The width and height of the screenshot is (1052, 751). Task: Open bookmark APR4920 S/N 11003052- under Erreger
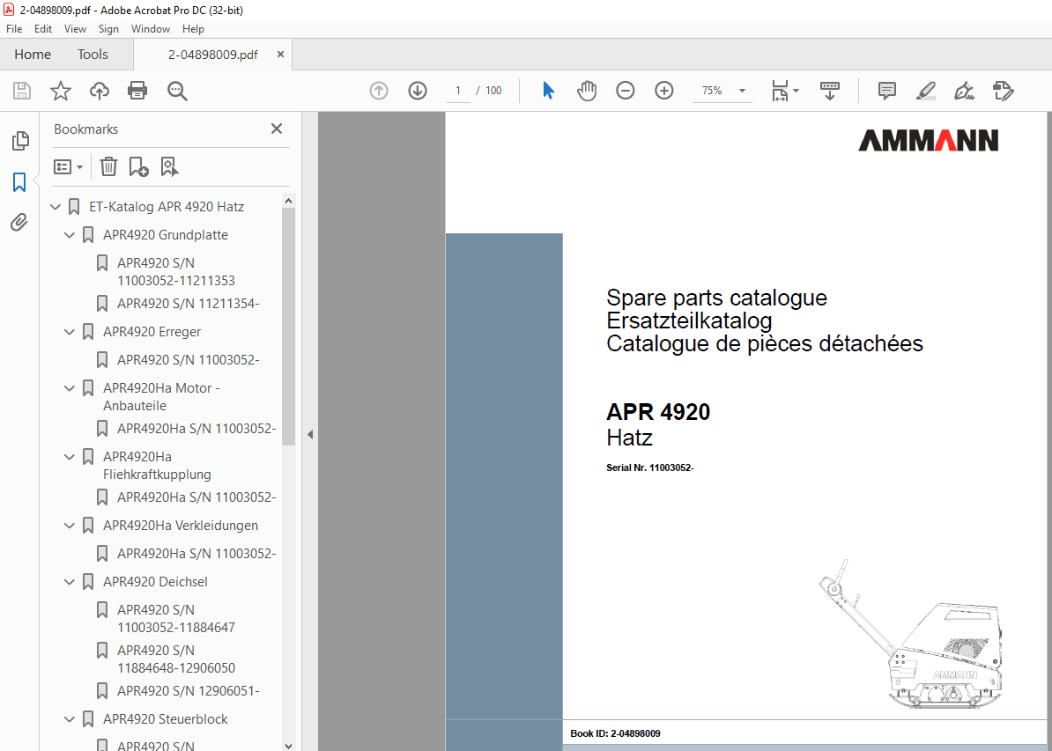coord(188,360)
